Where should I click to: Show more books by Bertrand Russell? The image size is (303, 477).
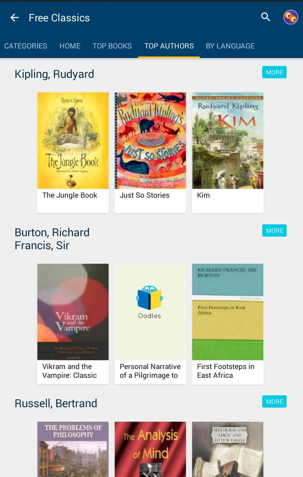[274, 401]
